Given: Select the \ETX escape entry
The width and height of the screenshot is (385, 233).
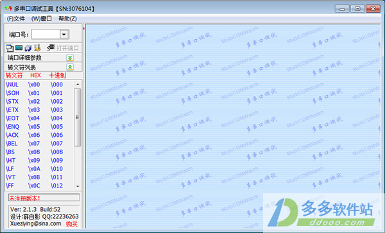Looking at the screenshot, I should 12,109.
